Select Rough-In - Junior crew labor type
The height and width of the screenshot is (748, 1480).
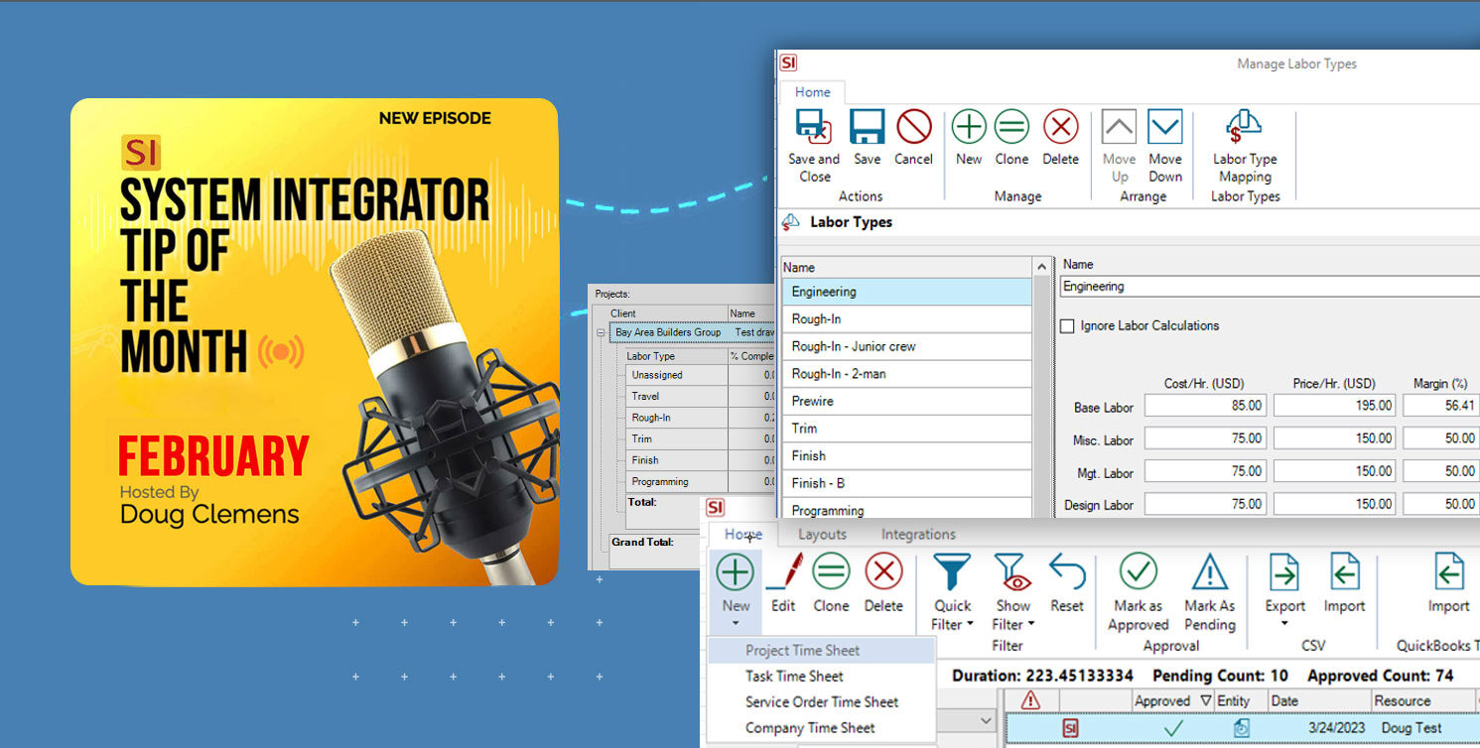(x=906, y=346)
